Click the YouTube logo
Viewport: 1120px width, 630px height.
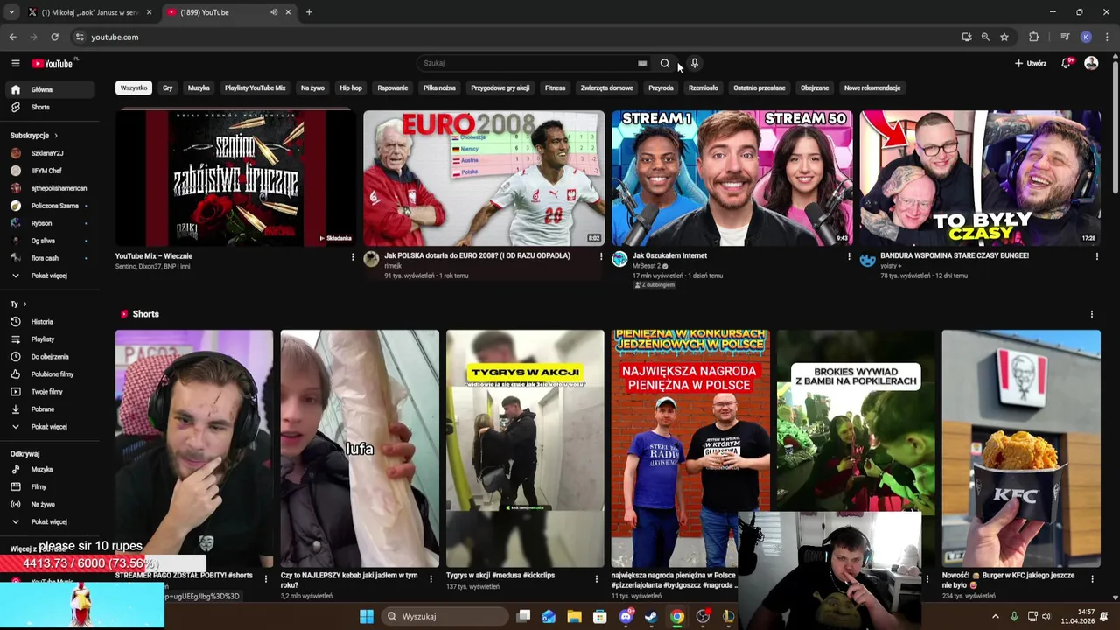pos(52,63)
